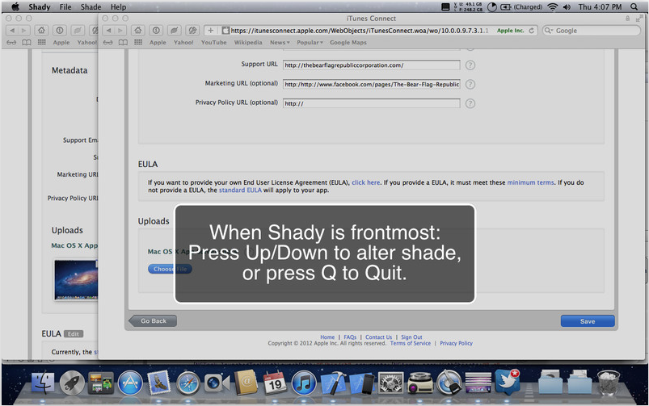Open the Terms of Service footer link
This screenshot has width=649, height=406.
click(x=411, y=343)
